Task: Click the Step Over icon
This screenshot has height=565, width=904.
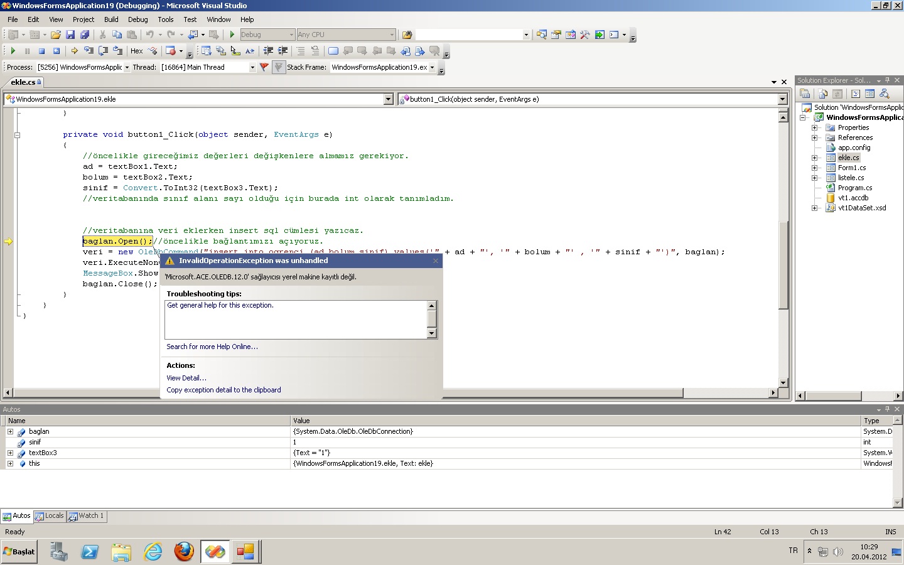Action: tap(103, 51)
